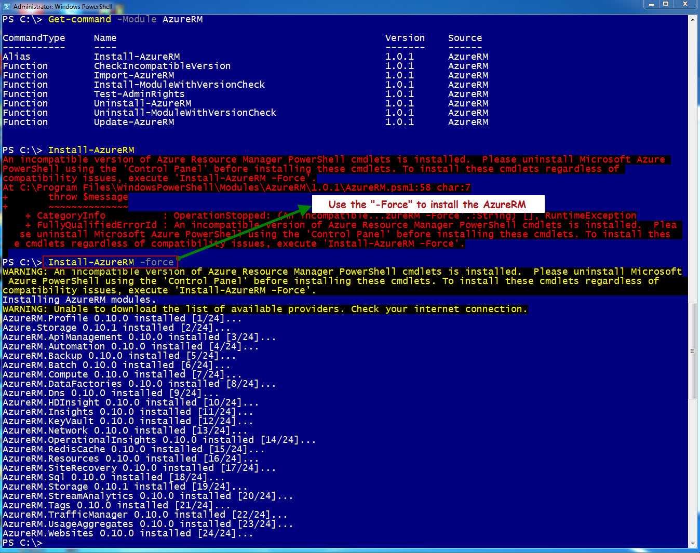Click the 'AzureRM.DataFactories' installed line
Image resolution: width=700 pixels, height=553 pixels.
tap(139, 384)
